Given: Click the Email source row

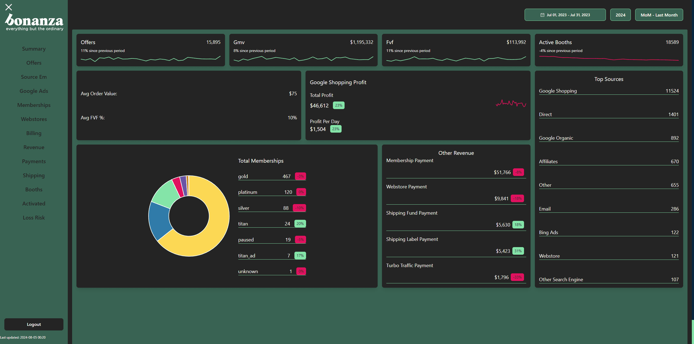Looking at the screenshot, I should (x=609, y=209).
